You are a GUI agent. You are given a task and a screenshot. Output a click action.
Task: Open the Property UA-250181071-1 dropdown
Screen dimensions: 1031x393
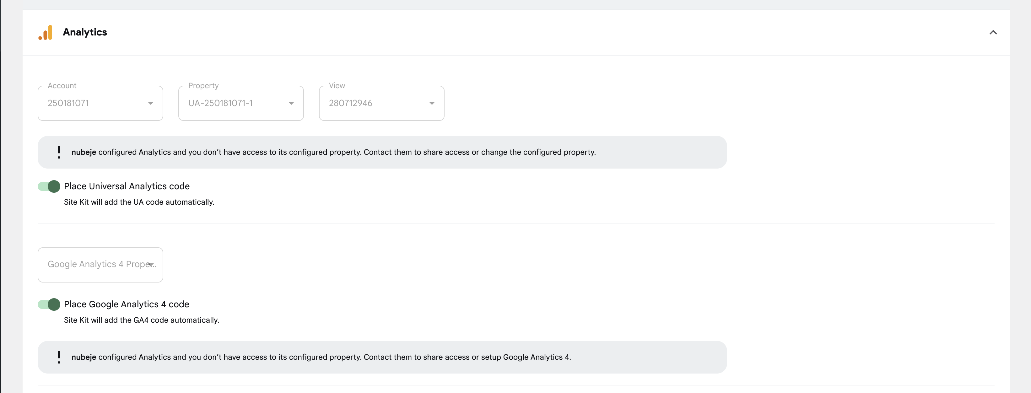[240, 103]
